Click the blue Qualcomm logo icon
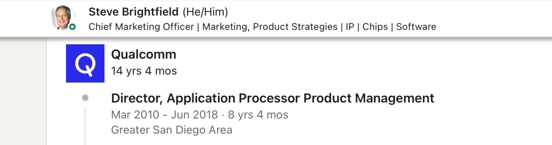Image resolution: width=552 pixels, height=145 pixels. (85, 63)
